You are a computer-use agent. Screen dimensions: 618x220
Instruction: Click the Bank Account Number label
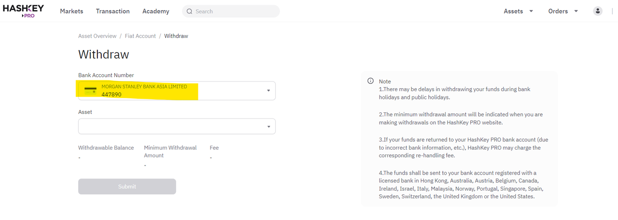106,75
